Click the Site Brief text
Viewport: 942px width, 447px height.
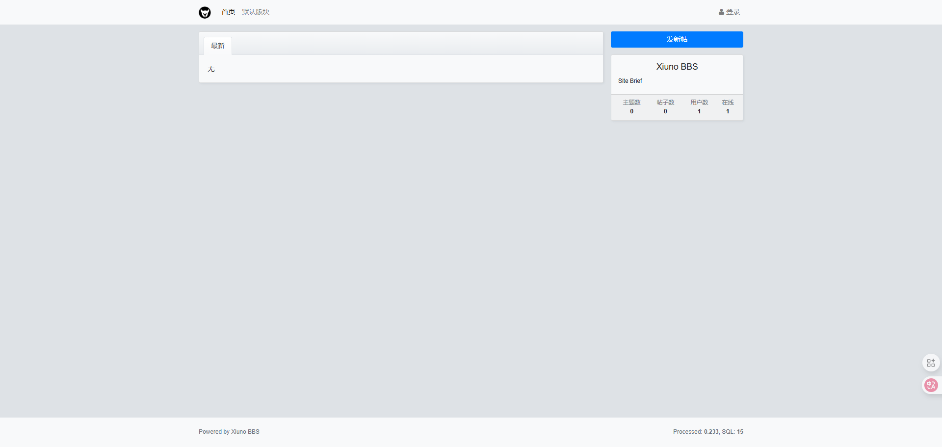pyautogui.click(x=630, y=81)
